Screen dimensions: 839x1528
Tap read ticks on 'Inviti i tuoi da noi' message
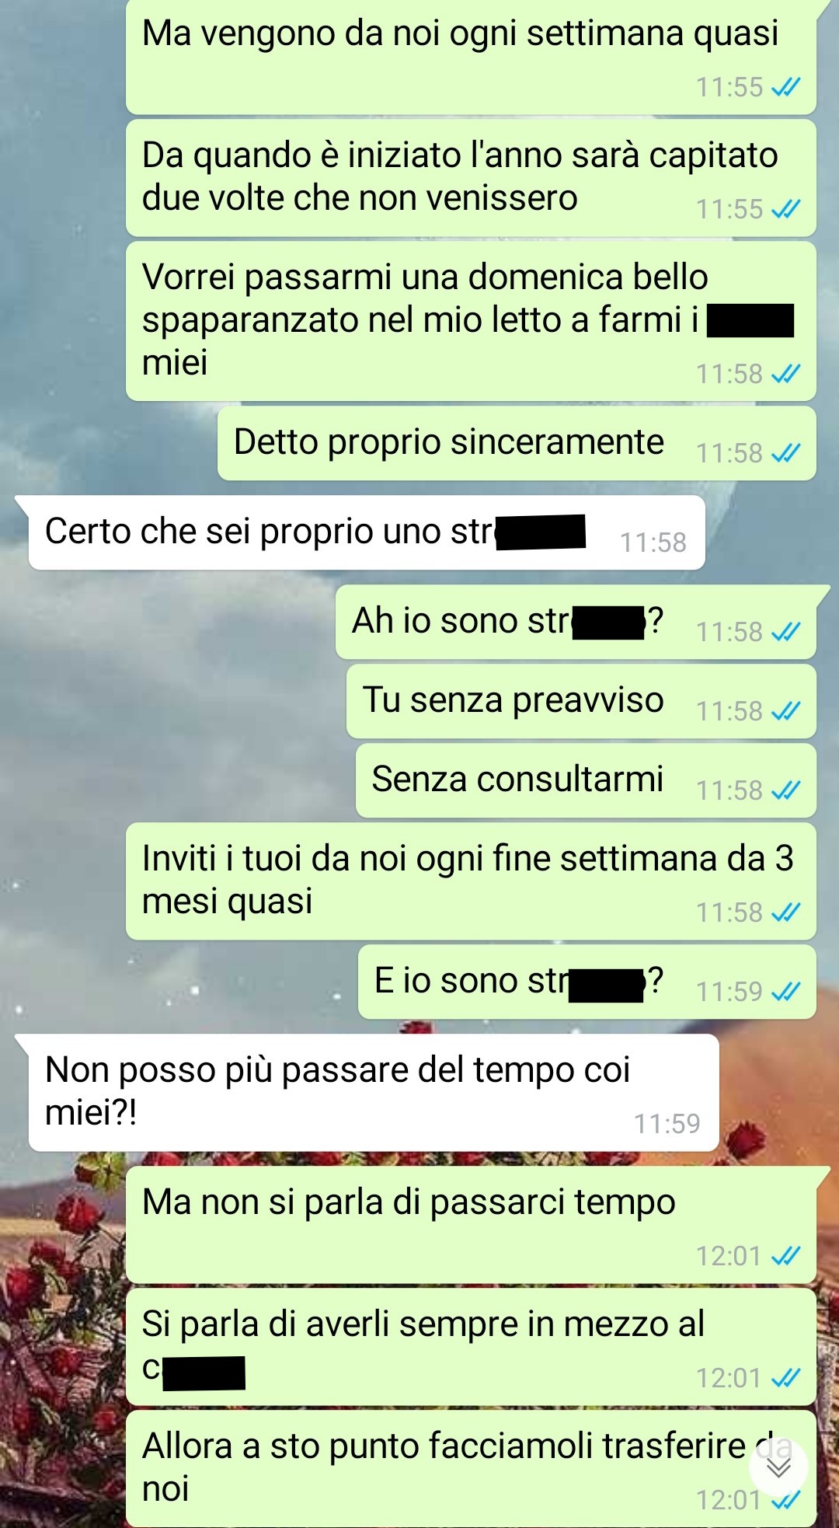[785, 912]
